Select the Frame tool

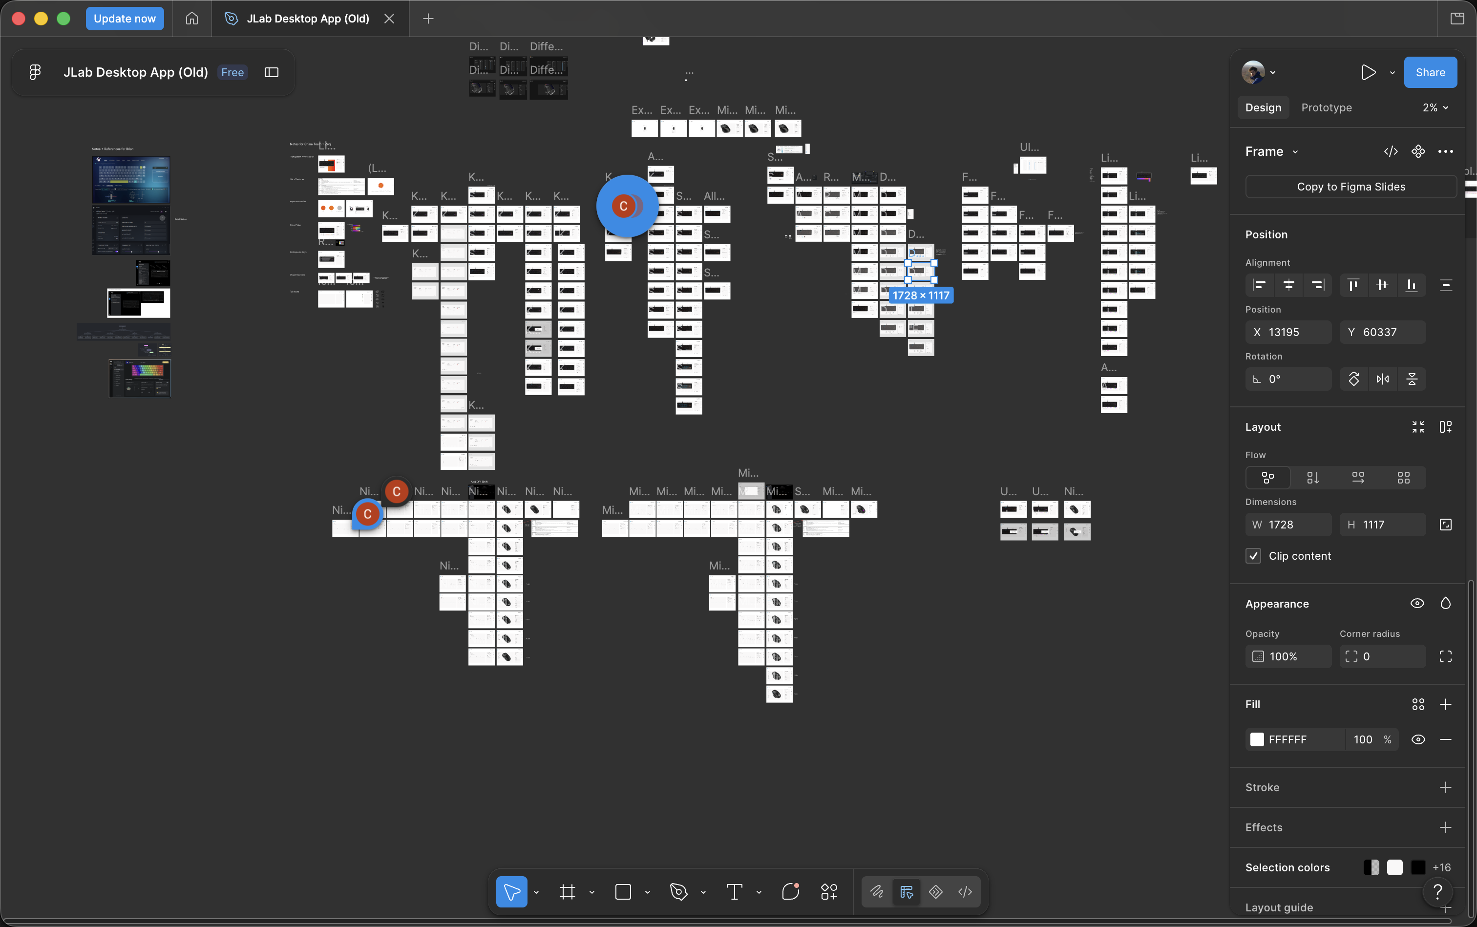pos(568,891)
